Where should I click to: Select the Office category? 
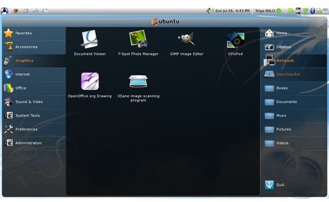pyautogui.click(x=34, y=88)
